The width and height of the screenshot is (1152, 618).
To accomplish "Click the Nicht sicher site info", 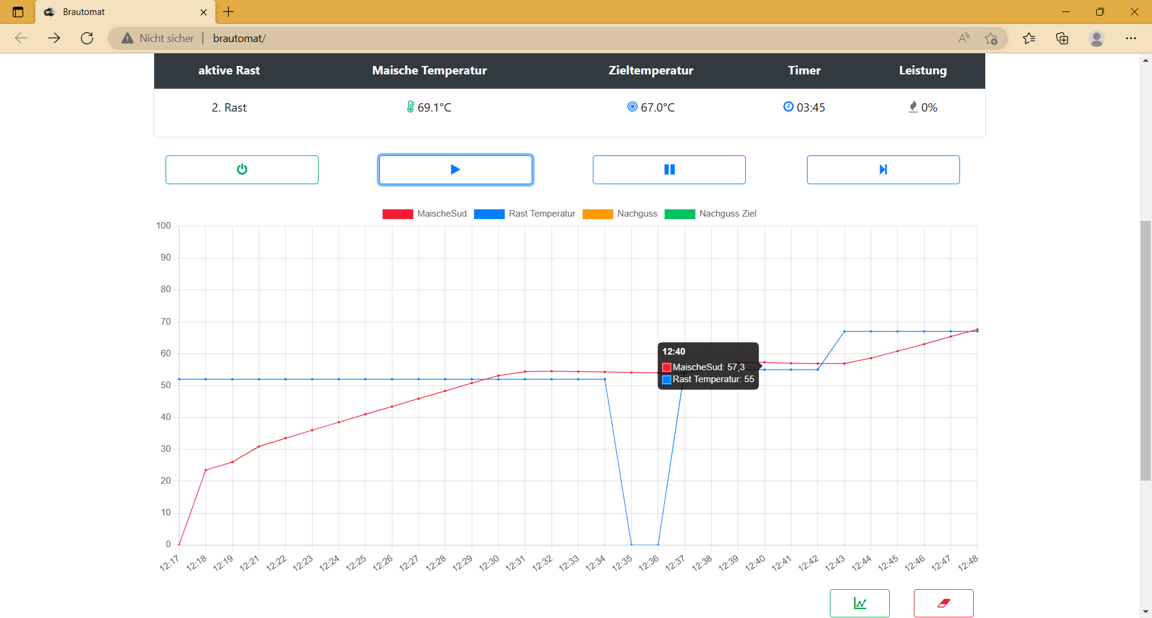I will pos(158,38).
